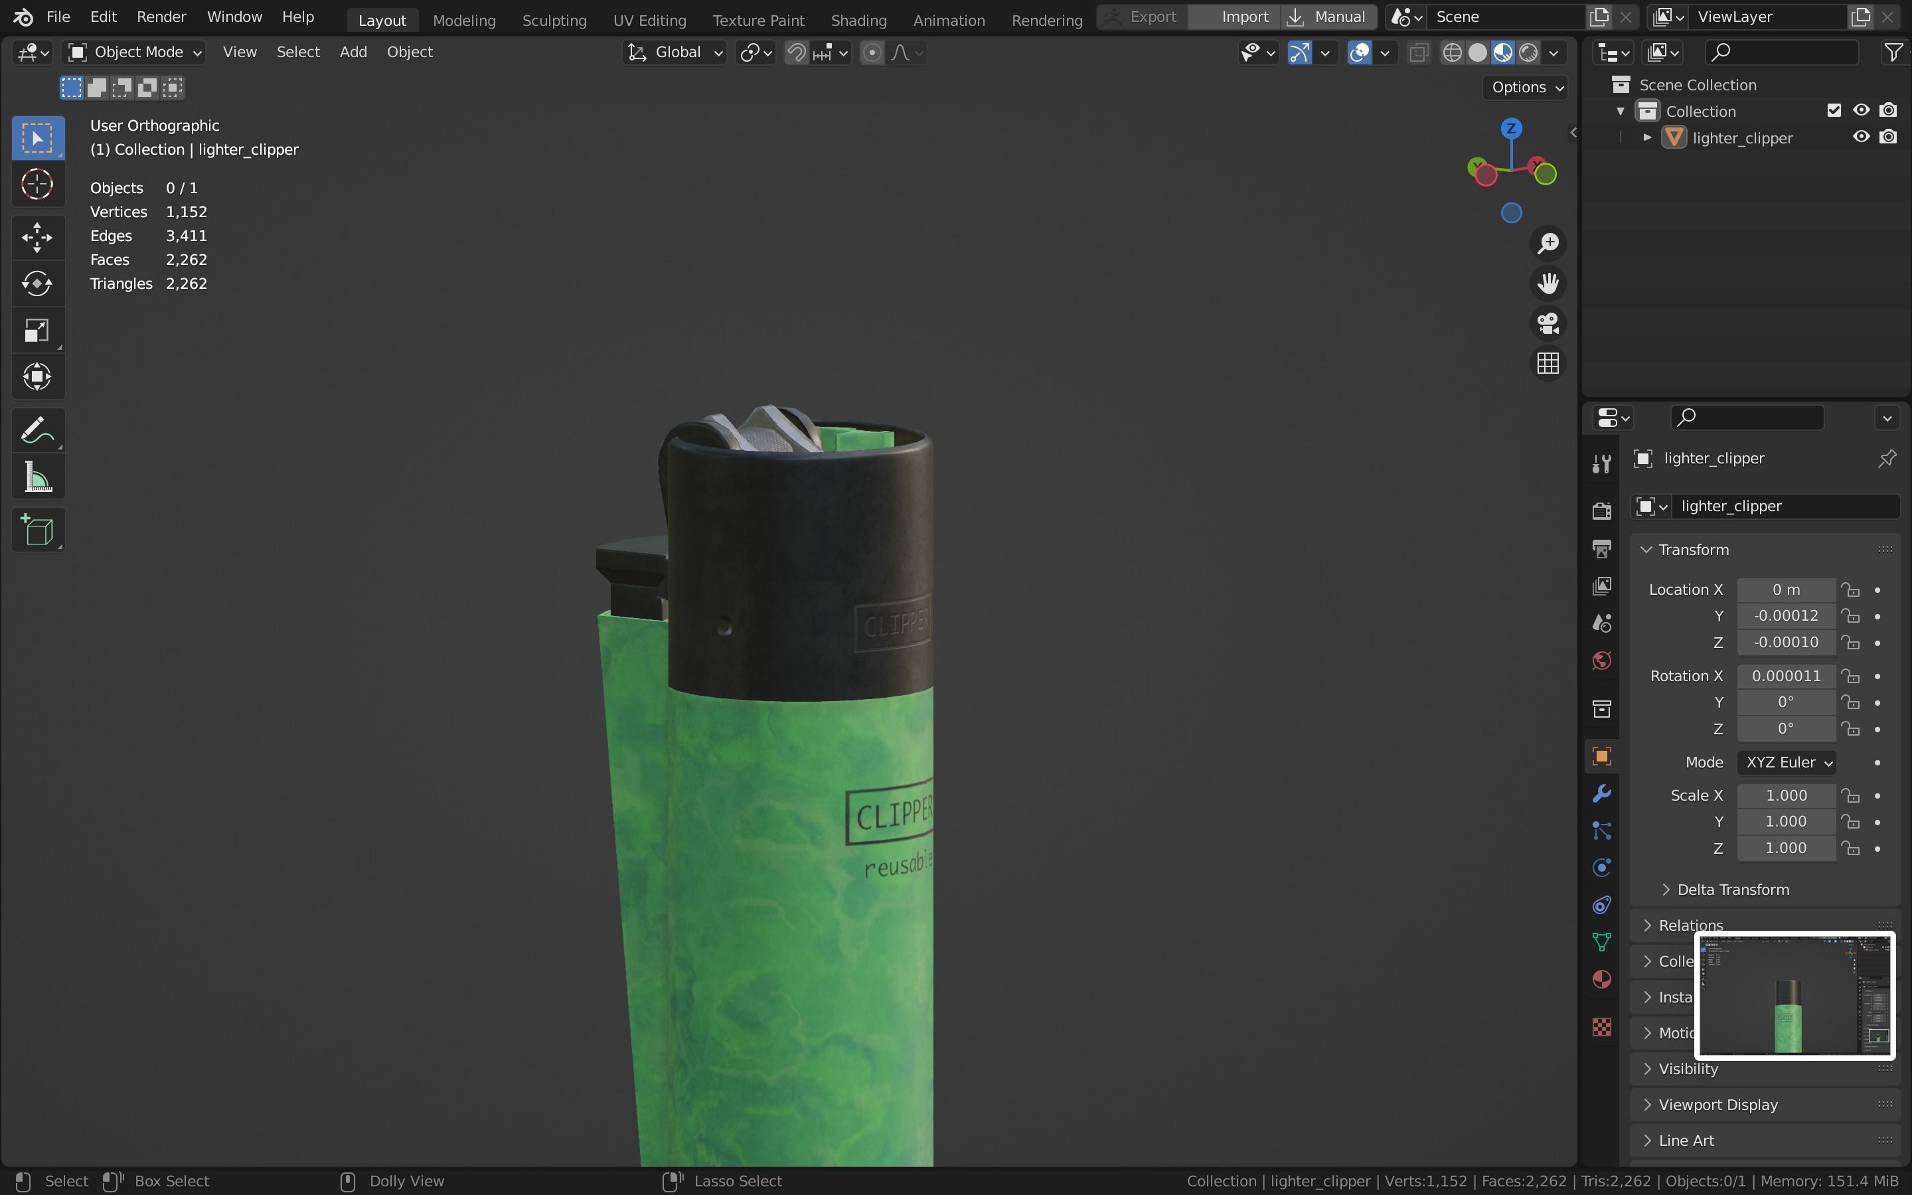Click the Export button
The image size is (1912, 1195).
(1143, 17)
